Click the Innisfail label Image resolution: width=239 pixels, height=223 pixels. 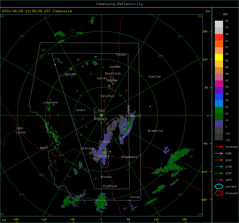pyautogui.click(x=107, y=96)
